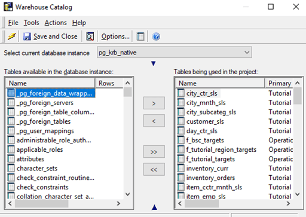
Task: Click the bottom blue up triangle expander
Action: [x=154, y=207]
